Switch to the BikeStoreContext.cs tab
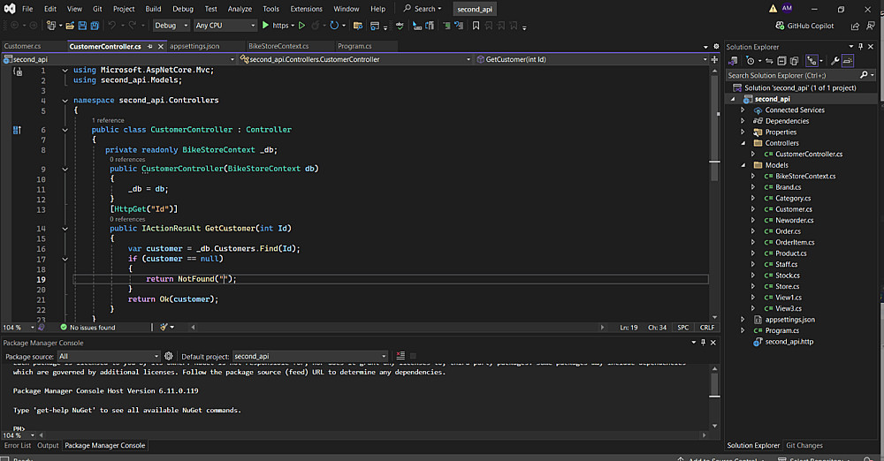 (278, 46)
